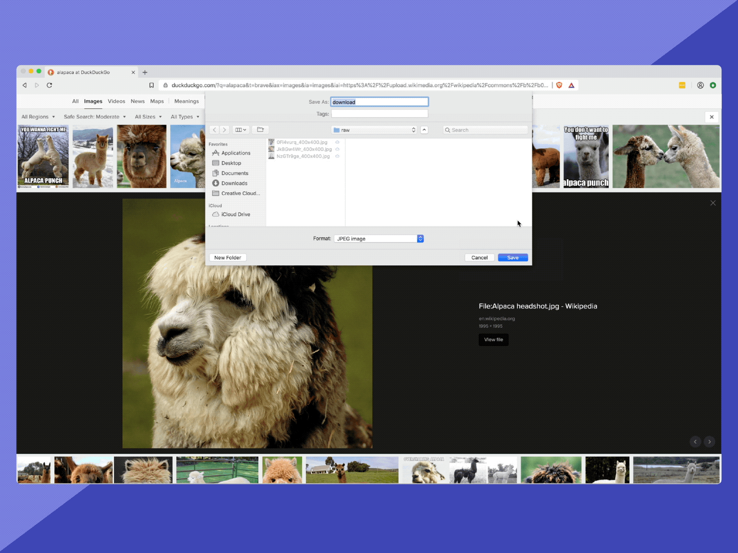The width and height of the screenshot is (738, 553).
Task: Select the Downloads sidebar icon
Action: pyautogui.click(x=216, y=183)
